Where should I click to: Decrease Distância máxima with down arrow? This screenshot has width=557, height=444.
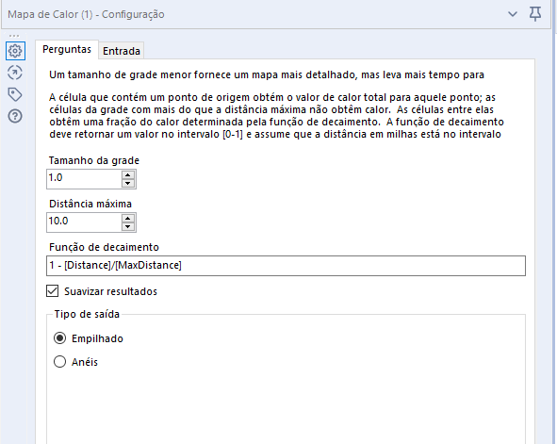pos(128,226)
